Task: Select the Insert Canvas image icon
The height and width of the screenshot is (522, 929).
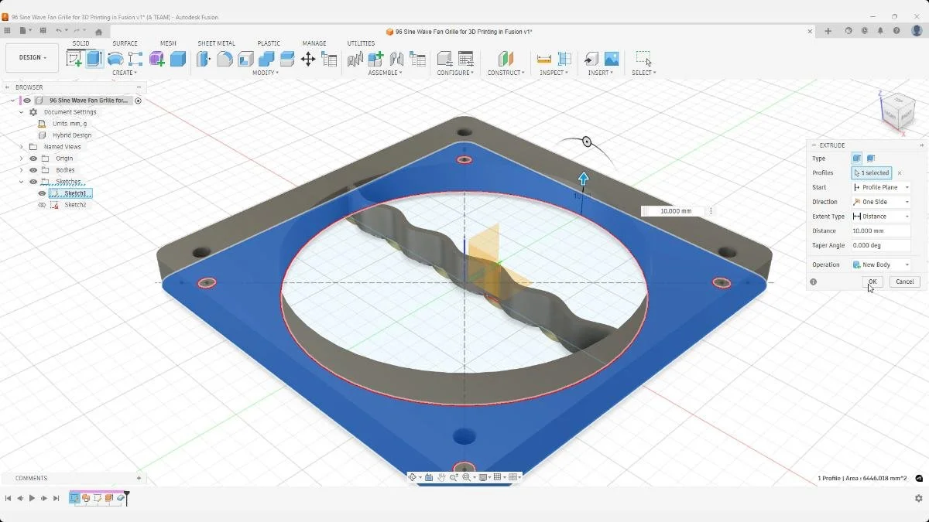Action: point(612,59)
